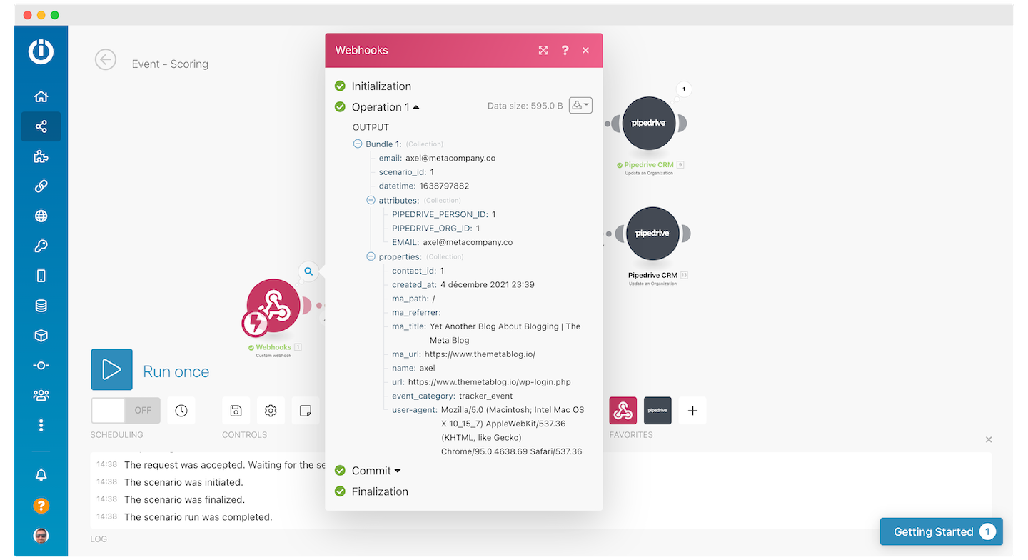Toggle Scheduling from OFF to ON
The width and height of the screenshot is (1028, 560).
(x=126, y=410)
